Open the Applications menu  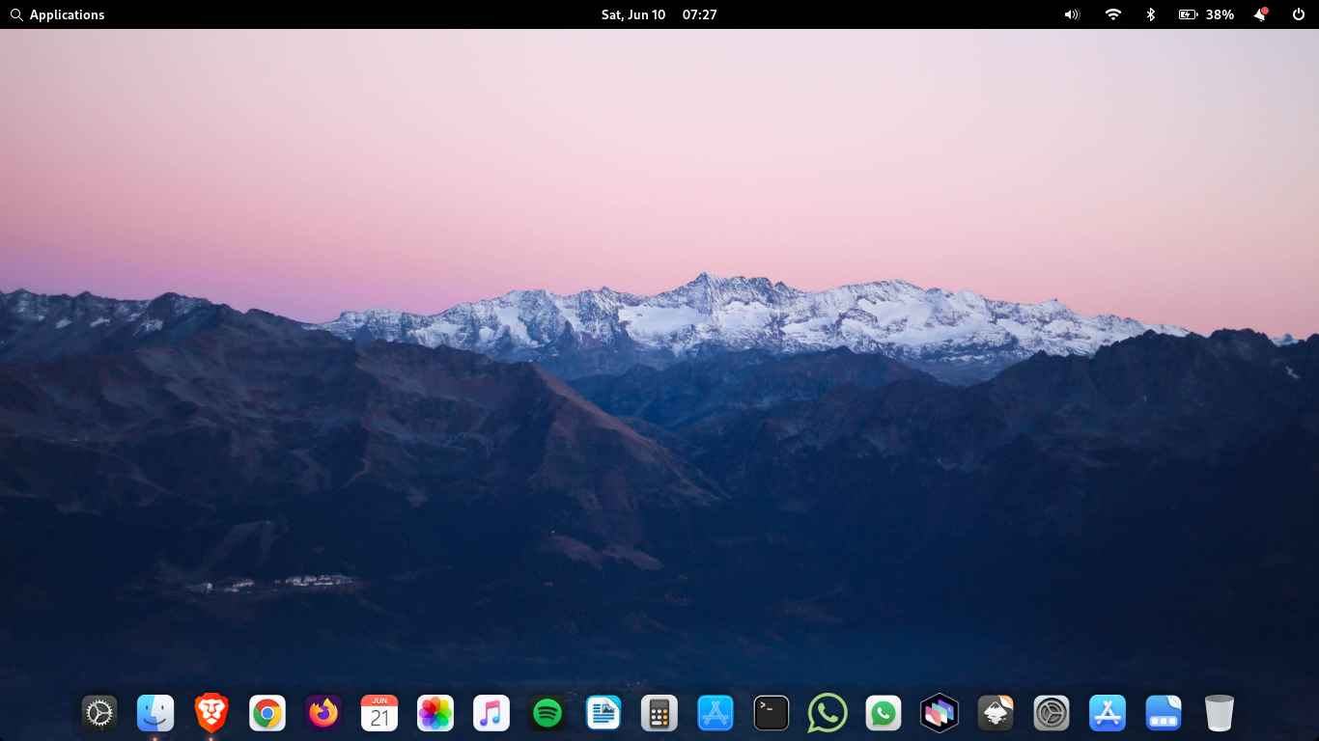58,14
